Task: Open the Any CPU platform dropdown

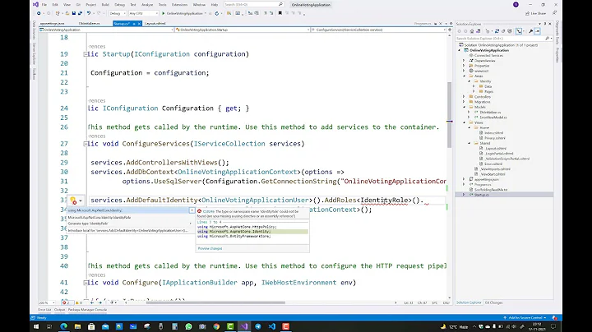Action: pos(144,13)
